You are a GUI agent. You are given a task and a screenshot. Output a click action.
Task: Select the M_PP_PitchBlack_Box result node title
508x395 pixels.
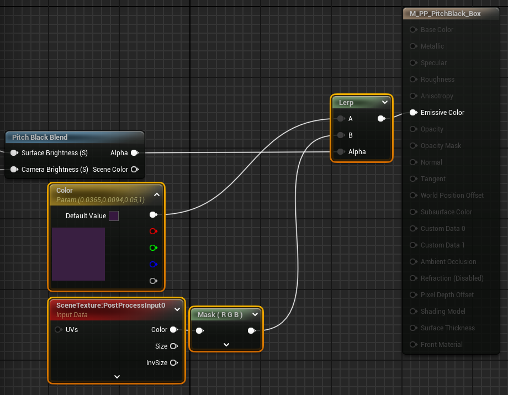(445, 14)
